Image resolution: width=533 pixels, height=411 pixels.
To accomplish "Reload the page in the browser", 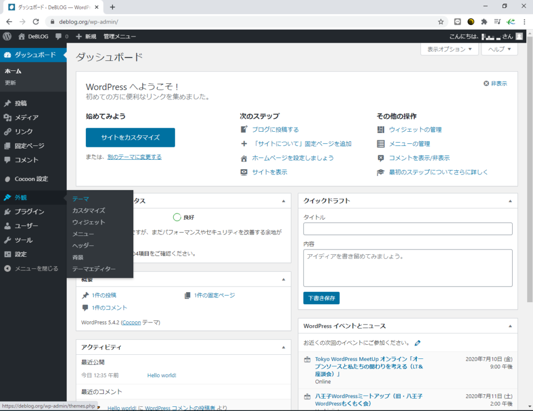I will (x=36, y=22).
